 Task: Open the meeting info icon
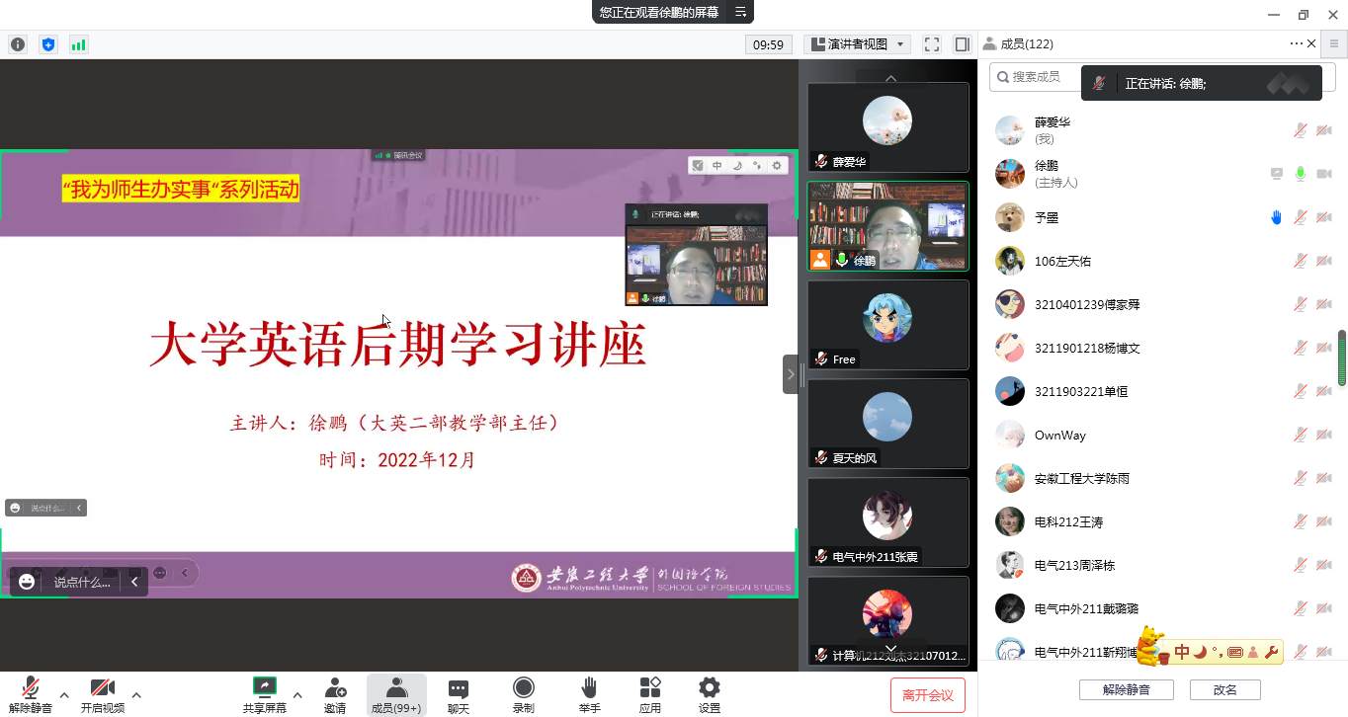[x=18, y=44]
